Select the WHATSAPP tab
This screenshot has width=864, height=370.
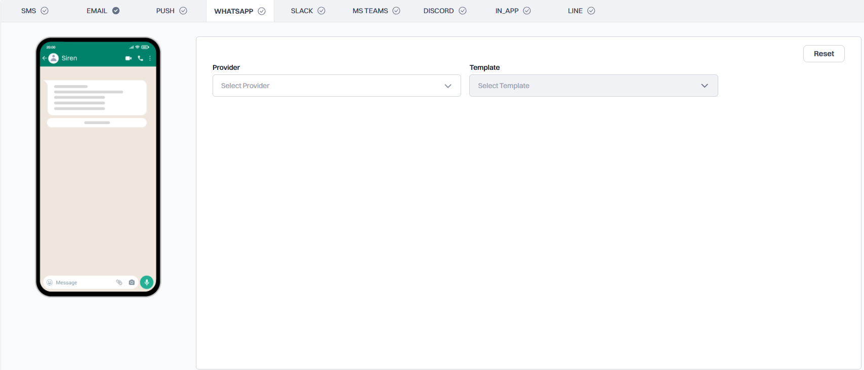pos(240,11)
